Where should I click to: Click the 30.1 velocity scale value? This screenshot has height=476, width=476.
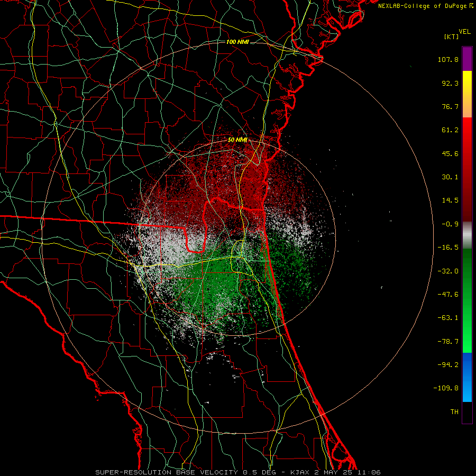coord(450,177)
